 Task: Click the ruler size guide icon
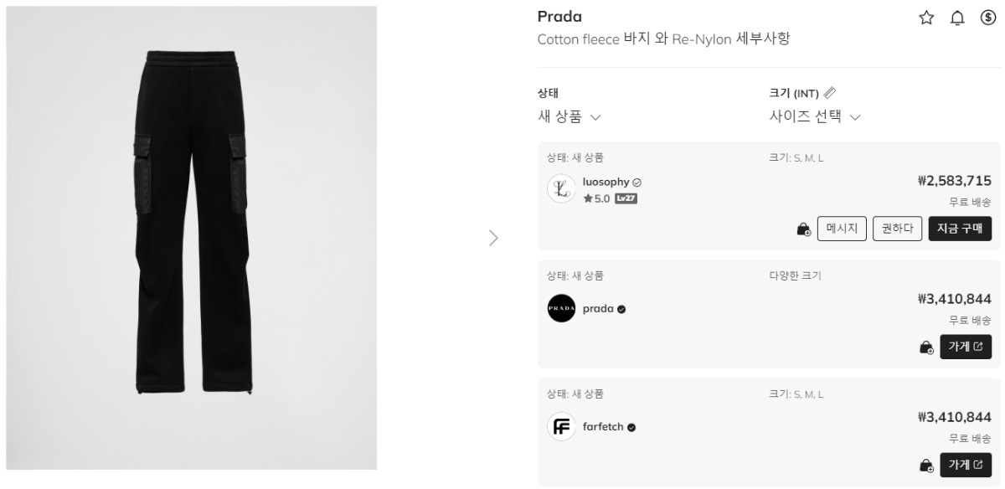pos(830,93)
